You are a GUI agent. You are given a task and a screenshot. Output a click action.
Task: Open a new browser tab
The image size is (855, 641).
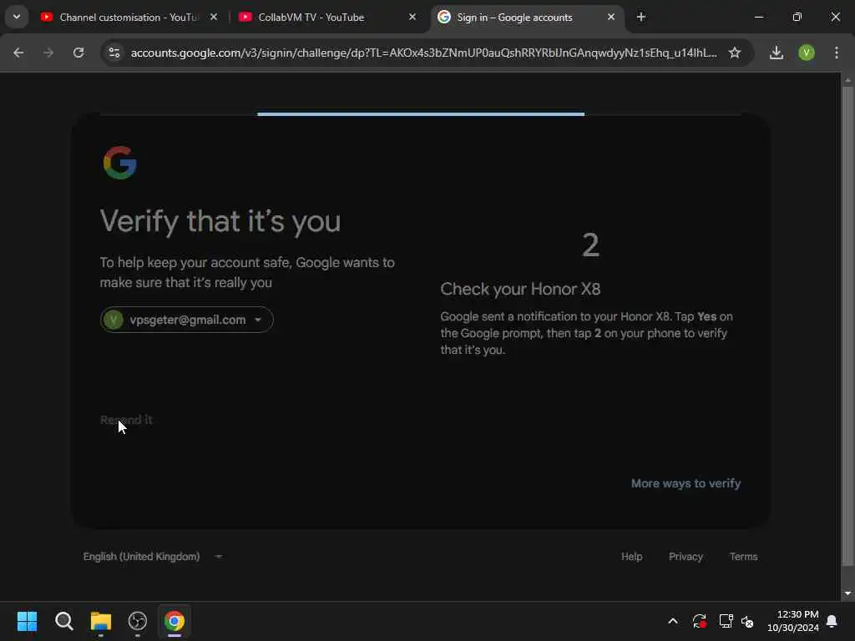(x=640, y=18)
